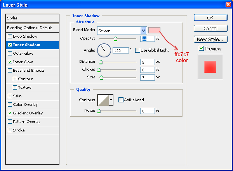Click the Opacity slider handle
The width and height of the screenshot is (233, 171).
pyautogui.click(x=115, y=39)
